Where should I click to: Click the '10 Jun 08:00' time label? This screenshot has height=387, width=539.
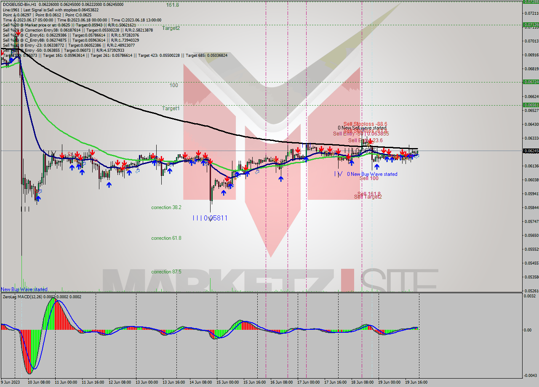pos(39,382)
